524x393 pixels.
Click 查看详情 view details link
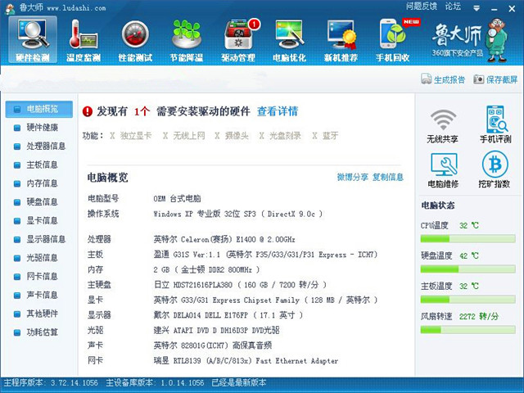click(278, 111)
